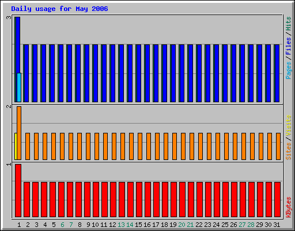This screenshot has width=295, height=231.
Task: Click day label "16" on the x-axis
Action: point(147,225)
